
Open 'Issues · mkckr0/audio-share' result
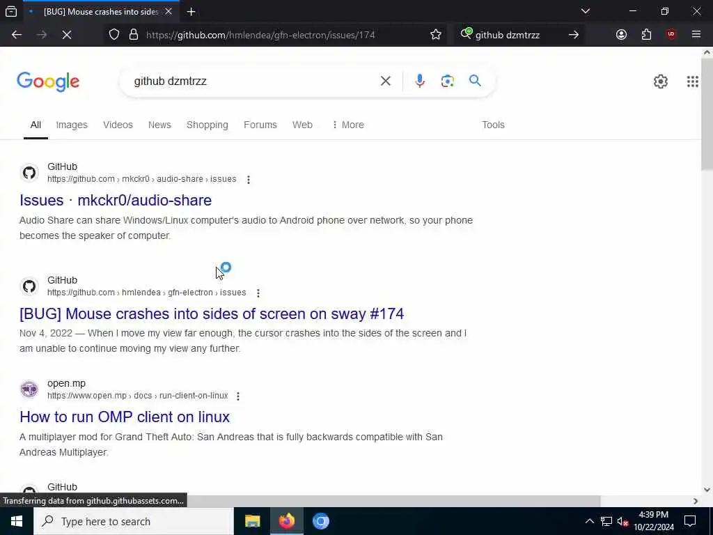116,200
